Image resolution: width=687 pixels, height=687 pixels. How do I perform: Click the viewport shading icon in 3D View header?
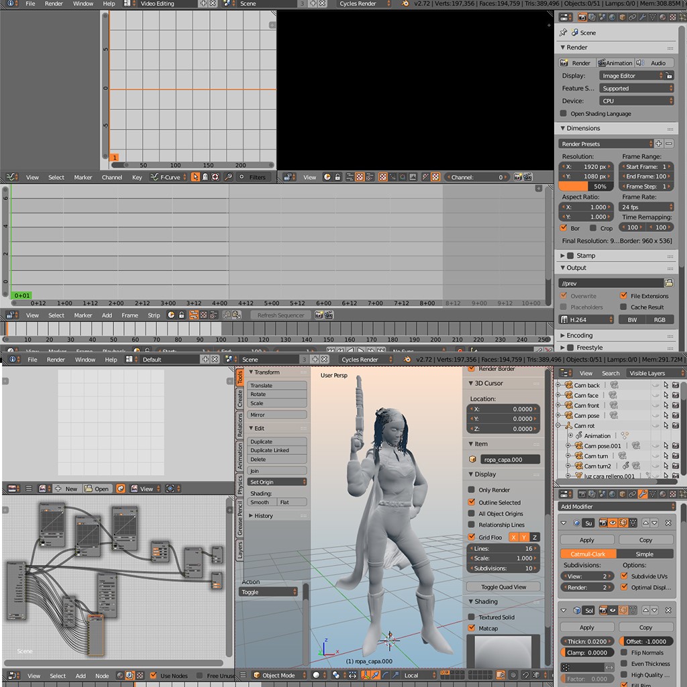pos(316,676)
